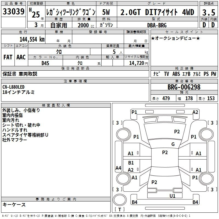Click the 検査員記入欄 header

click(56, 105)
